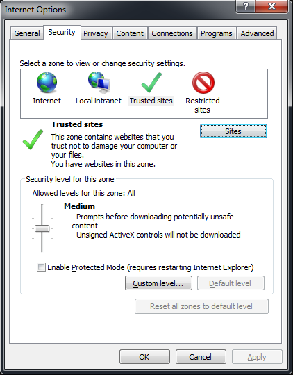293x375 pixels.
Task: Enable Protected Mode checkbox
Action: click(x=41, y=267)
